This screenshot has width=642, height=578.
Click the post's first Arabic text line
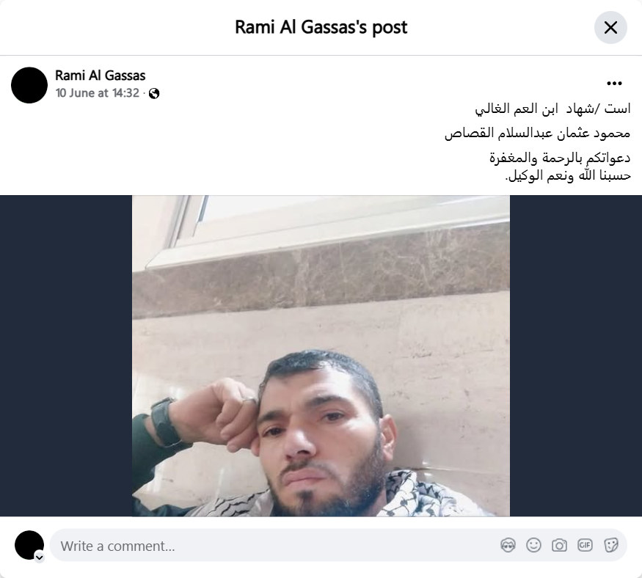click(552, 109)
